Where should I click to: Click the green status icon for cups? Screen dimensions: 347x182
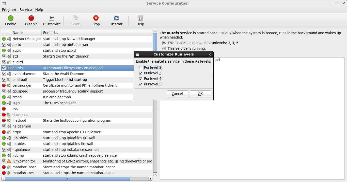4,103
